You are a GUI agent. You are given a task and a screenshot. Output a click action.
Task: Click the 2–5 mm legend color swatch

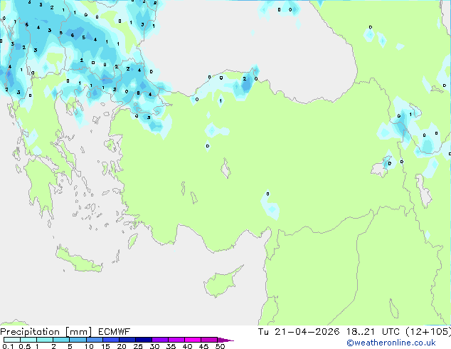point(61,340)
